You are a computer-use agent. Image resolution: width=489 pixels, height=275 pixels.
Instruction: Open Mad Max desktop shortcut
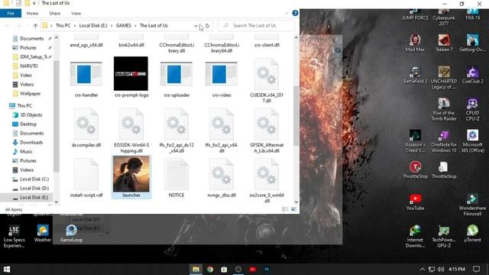coord(415,44)
